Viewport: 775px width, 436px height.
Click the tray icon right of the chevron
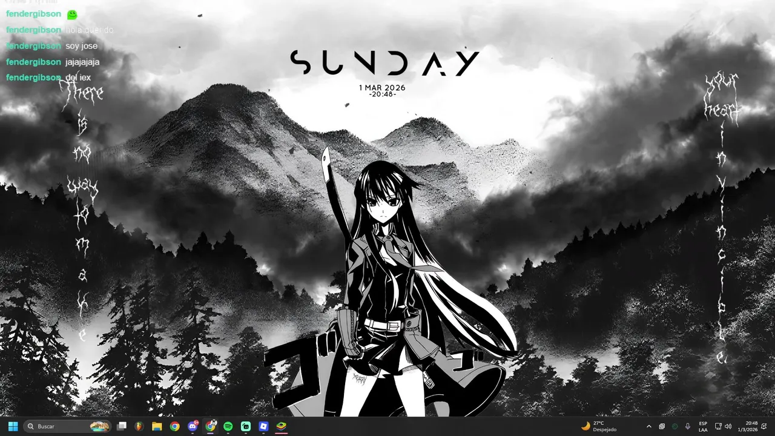662,426
